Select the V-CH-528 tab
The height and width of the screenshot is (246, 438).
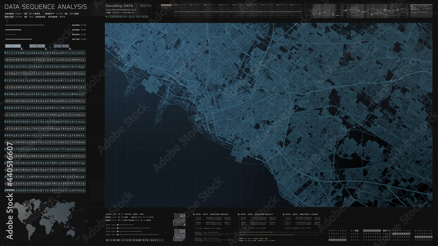(61, 46)
